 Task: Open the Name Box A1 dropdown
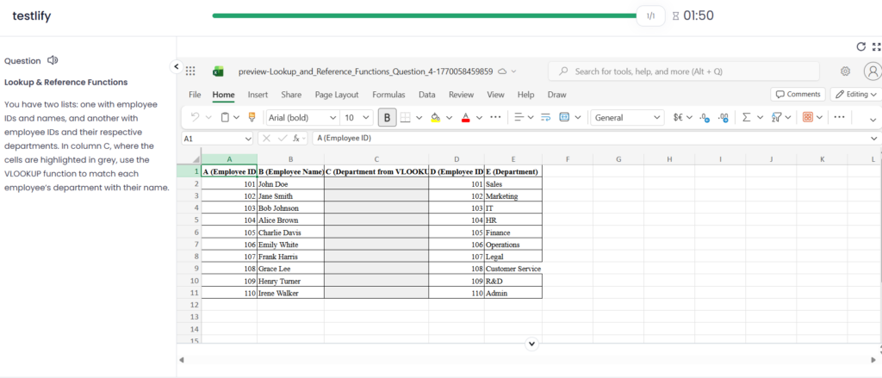pos(249,139)
